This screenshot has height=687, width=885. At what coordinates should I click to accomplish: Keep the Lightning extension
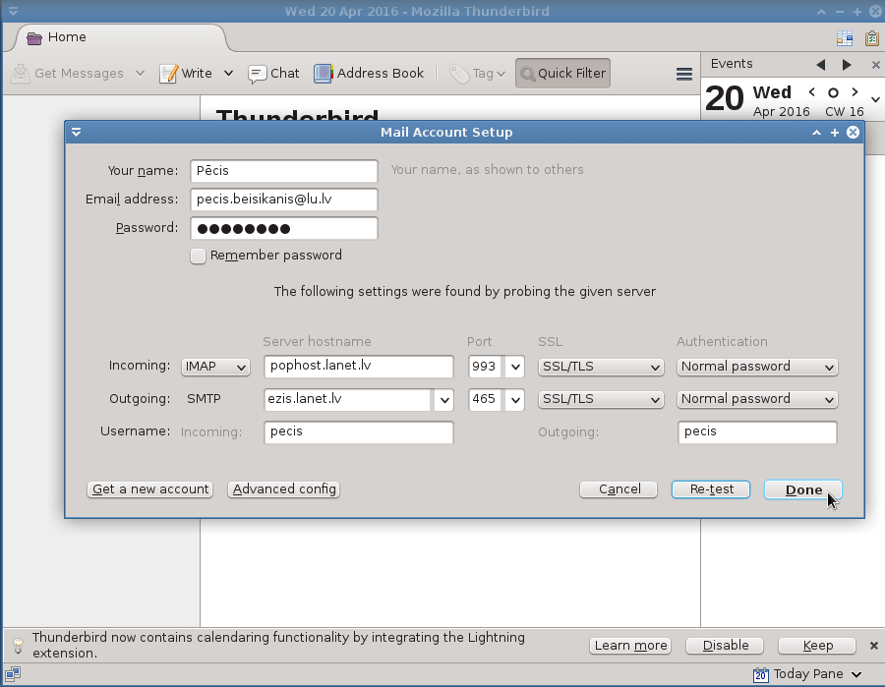(817, 646)
